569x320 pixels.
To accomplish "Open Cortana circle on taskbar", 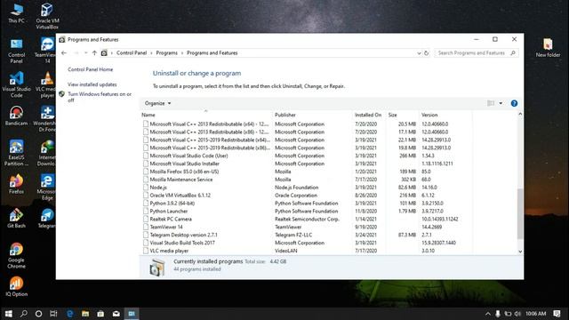I will click(x=38, y=314).
